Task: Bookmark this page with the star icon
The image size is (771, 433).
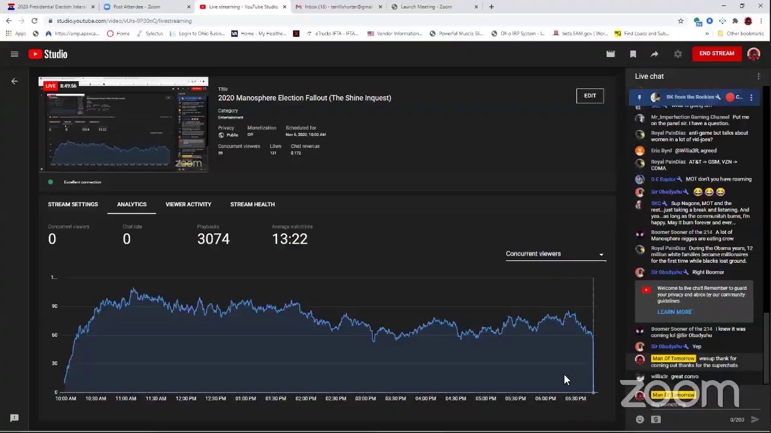Action: coord(681,20)
